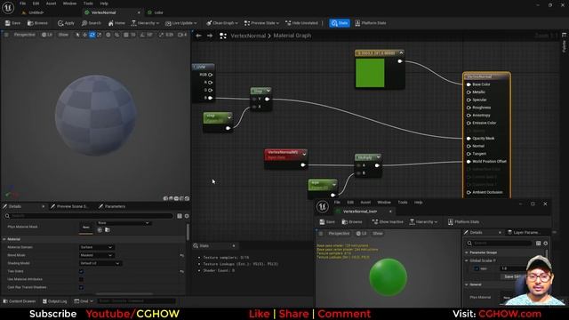Open the Clean Graph dropdown

(x=222, y=23)
